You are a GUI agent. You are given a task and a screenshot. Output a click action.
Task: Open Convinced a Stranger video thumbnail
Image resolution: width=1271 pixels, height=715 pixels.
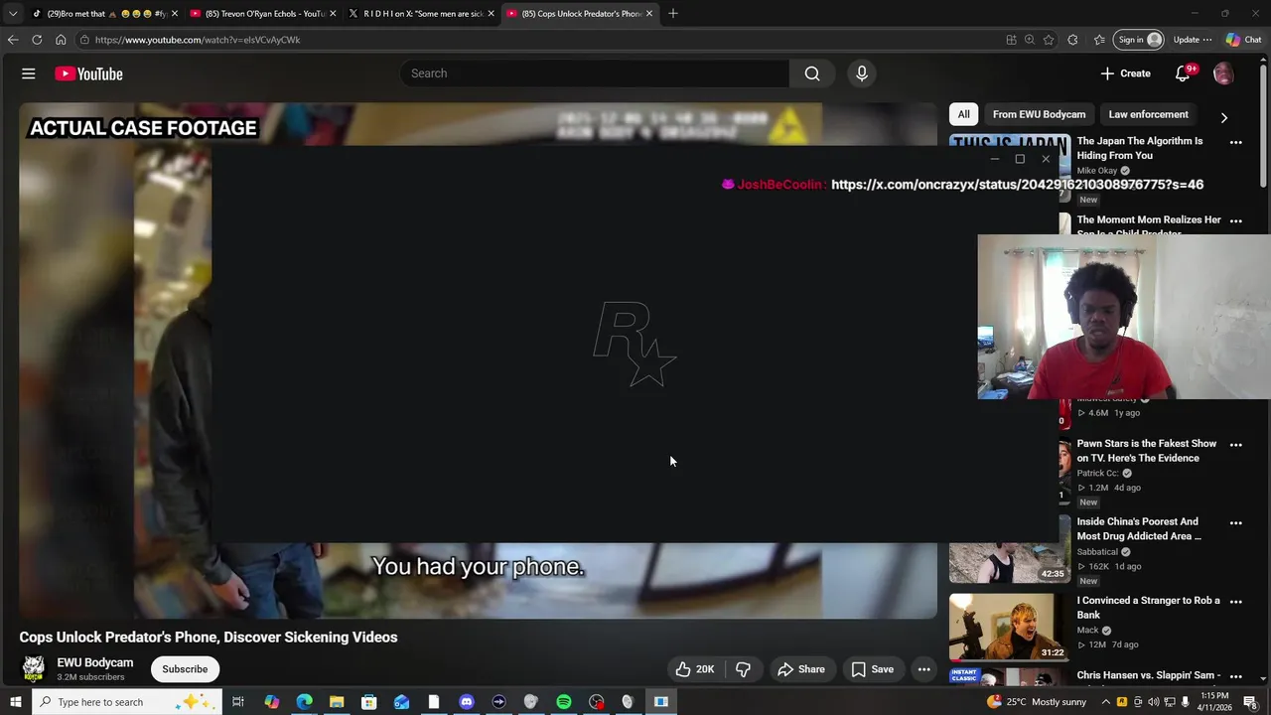tap(1010, 628)
